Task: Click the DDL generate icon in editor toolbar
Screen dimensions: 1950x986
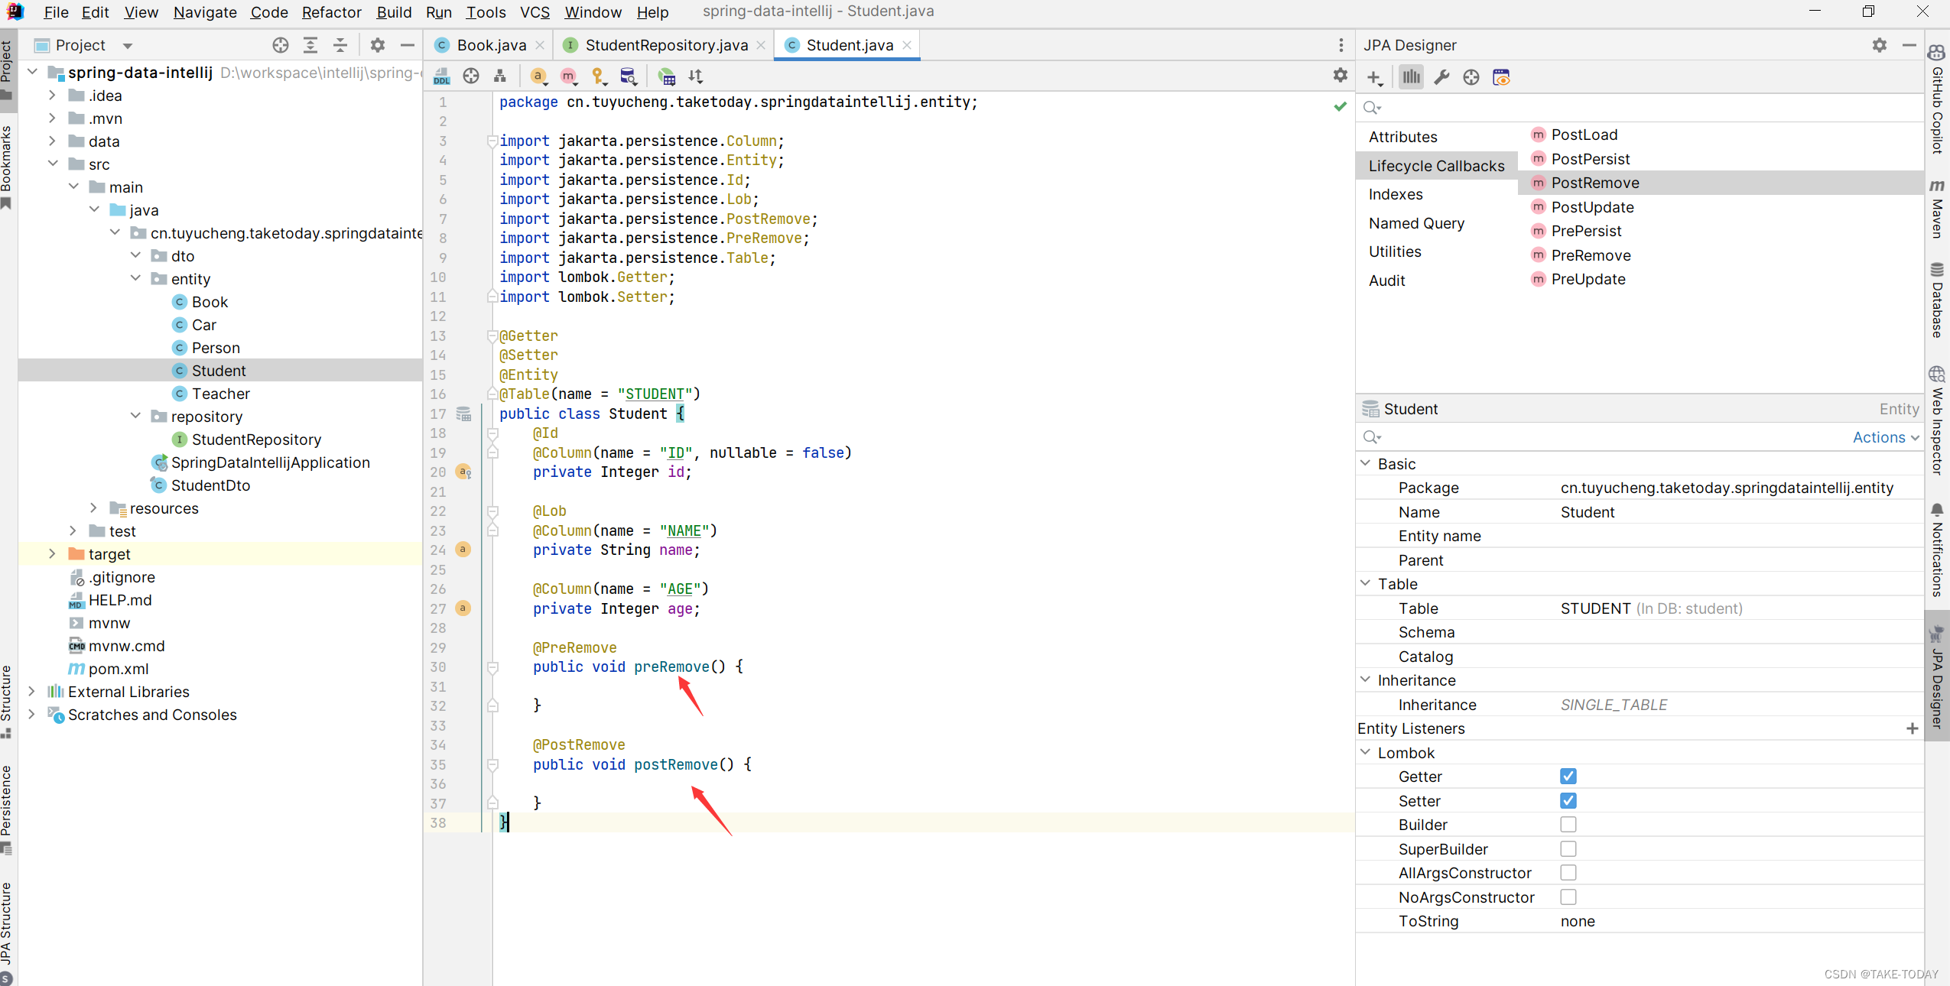Action: pyautogui.click(x=442, y=76)
